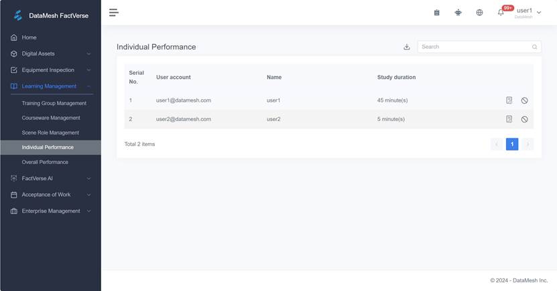Viewport: 557px width, 291px height.
Task: Click the robot icon in top bar
Action: [x=458, y=12]
